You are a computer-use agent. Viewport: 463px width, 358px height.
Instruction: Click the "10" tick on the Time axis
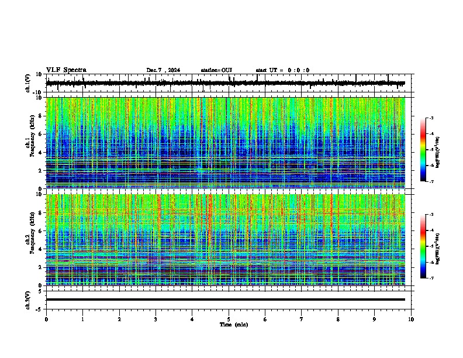coord(411,319)
